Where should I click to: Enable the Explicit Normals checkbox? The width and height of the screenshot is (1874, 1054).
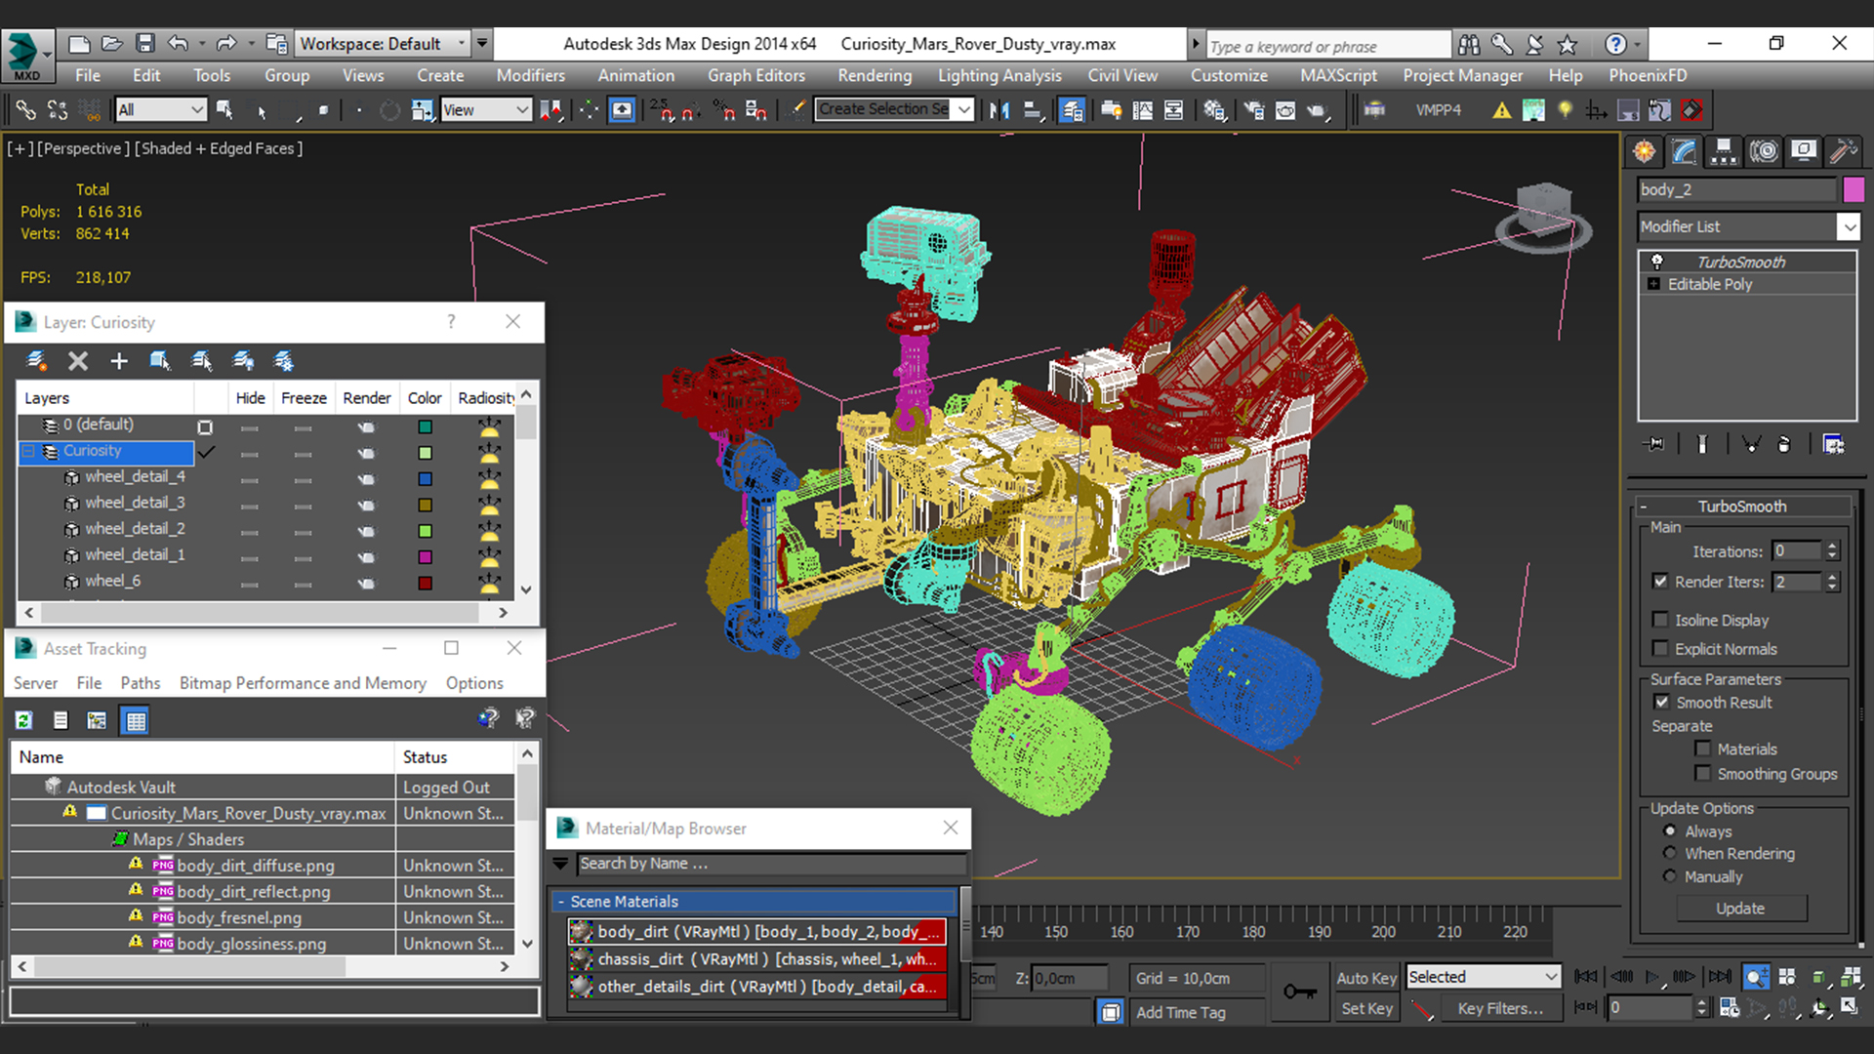pyautogui.click(x=1660, y=649)
